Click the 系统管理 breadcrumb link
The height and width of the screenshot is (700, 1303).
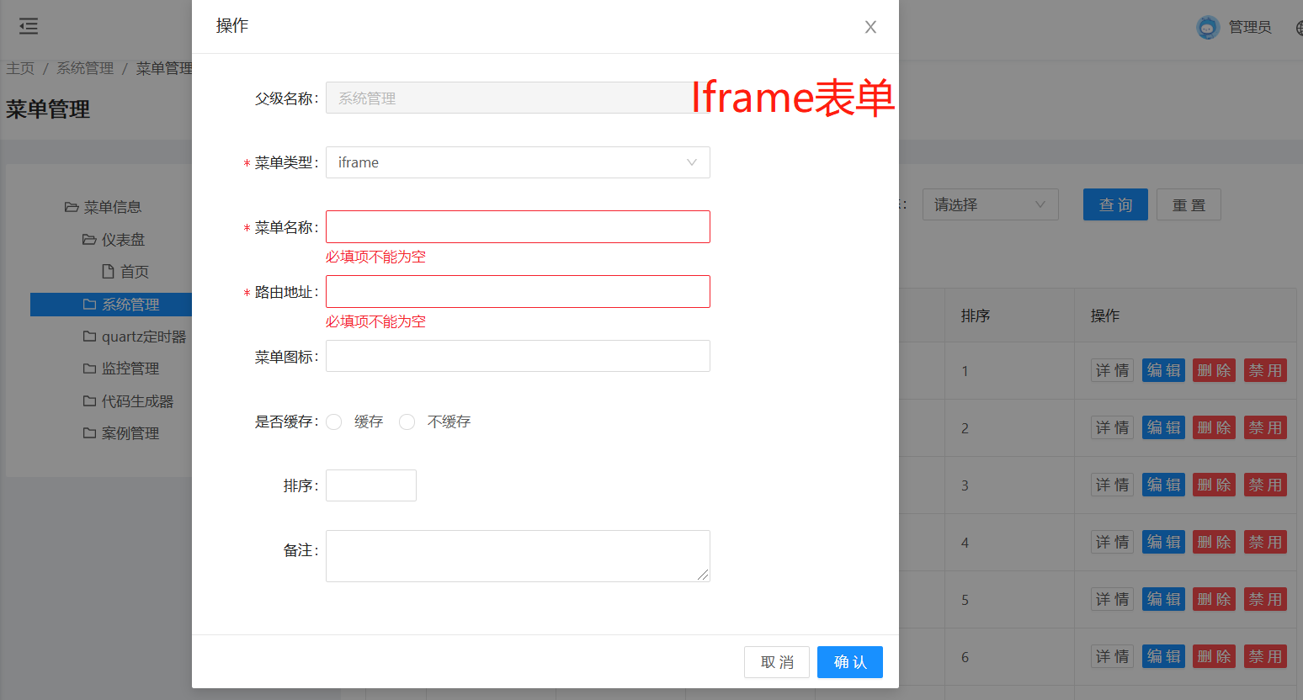[85, 68]
